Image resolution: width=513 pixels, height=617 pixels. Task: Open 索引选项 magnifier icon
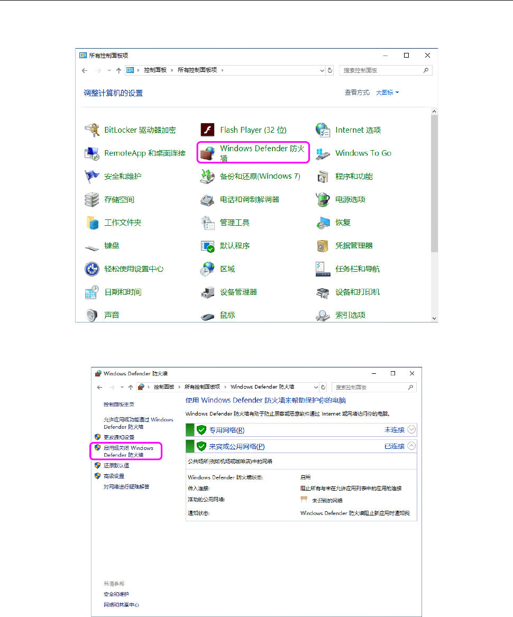click(x=323, y=316)
